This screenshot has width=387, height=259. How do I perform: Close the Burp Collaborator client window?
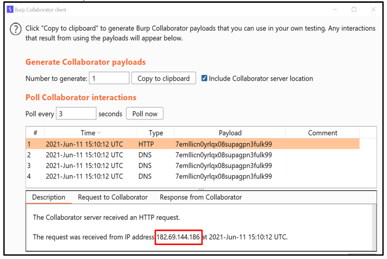tap(373, 9)
